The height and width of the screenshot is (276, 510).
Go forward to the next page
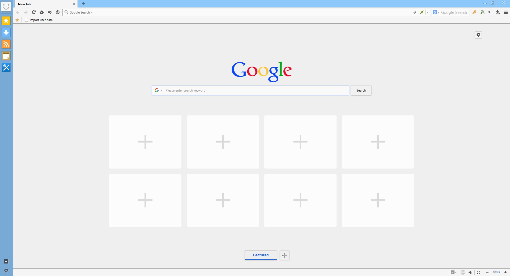click(26, 12)
